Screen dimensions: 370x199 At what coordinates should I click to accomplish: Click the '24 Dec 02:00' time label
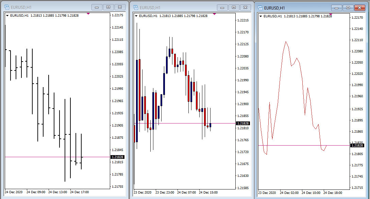click(x=289, y=193)
